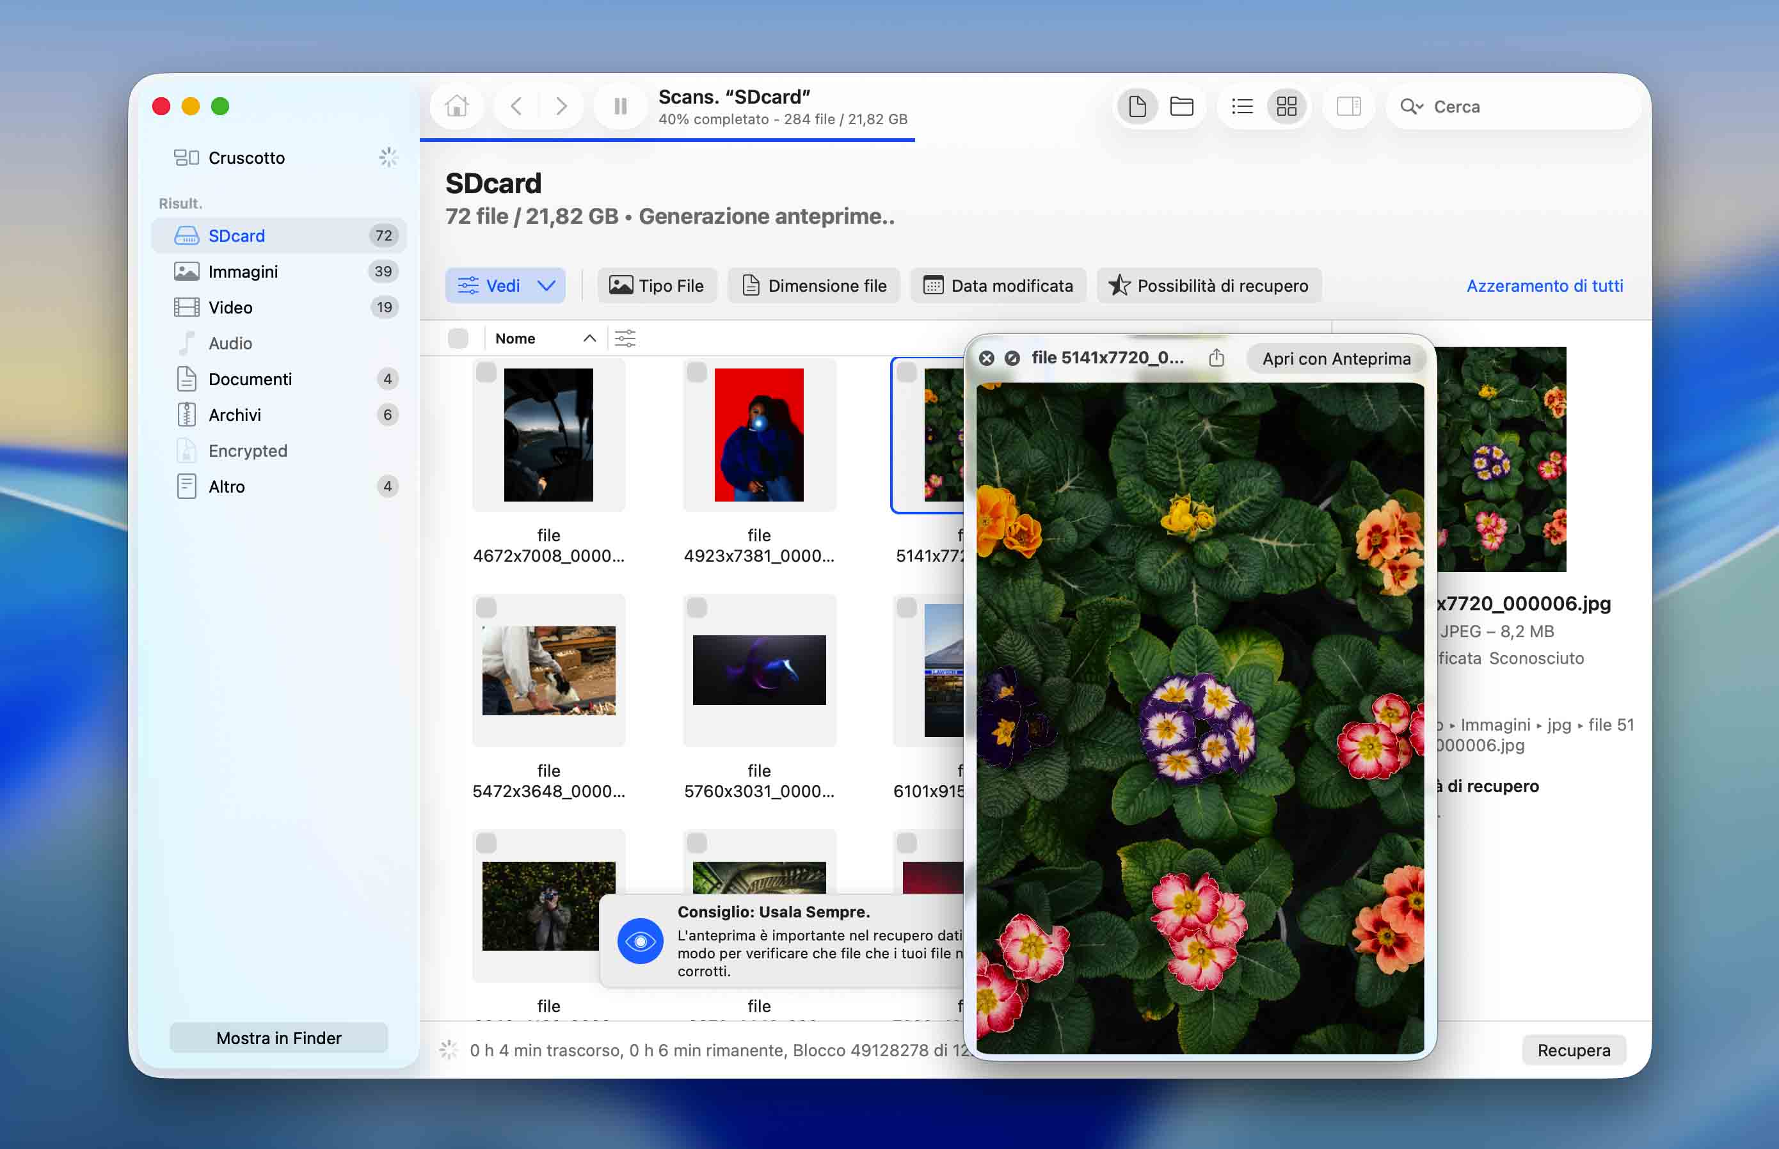
Task: Click the eye icon in the Consiglio tip
Action: [x=641, y=942]
